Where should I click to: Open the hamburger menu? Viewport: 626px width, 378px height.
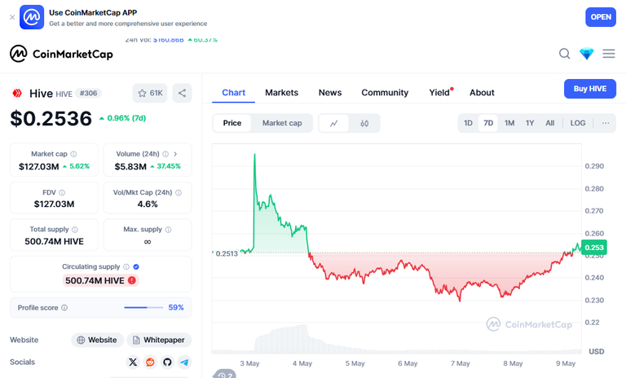pyautogui.click(x=609, y=54)
